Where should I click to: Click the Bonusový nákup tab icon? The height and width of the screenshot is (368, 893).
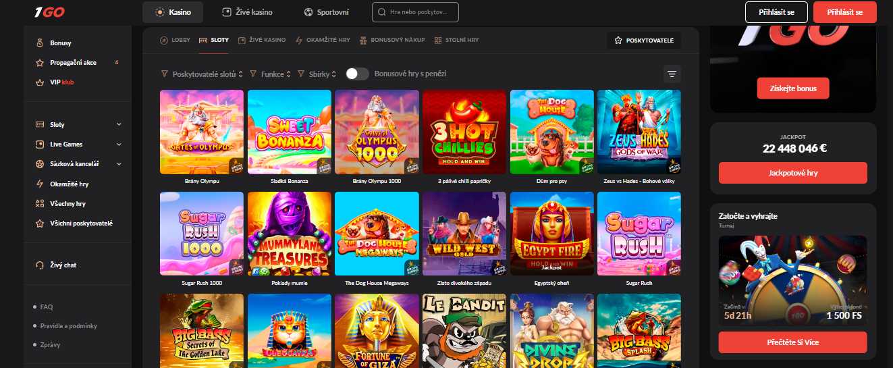[364, 41]
